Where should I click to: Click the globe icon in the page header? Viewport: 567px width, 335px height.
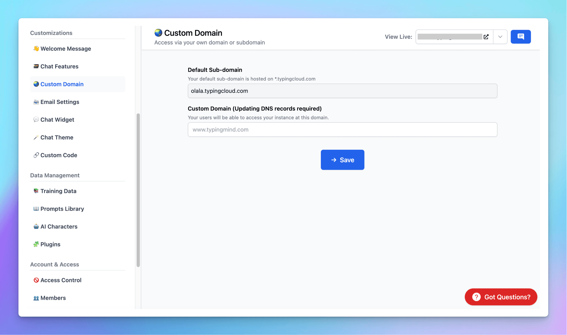tap(158, 33)
